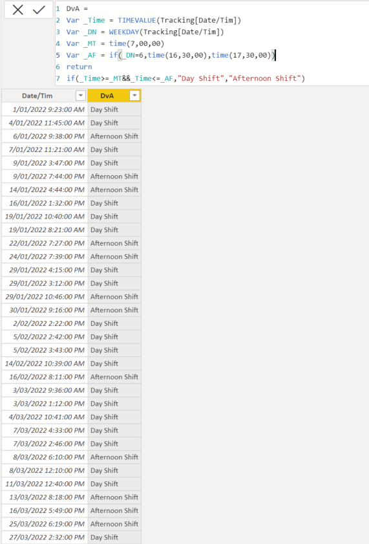Viewport: 369px width, 544px height.
Task: Select cell 7/03/2022 4:33:00 PM
Action: click(x=45, y=430)
